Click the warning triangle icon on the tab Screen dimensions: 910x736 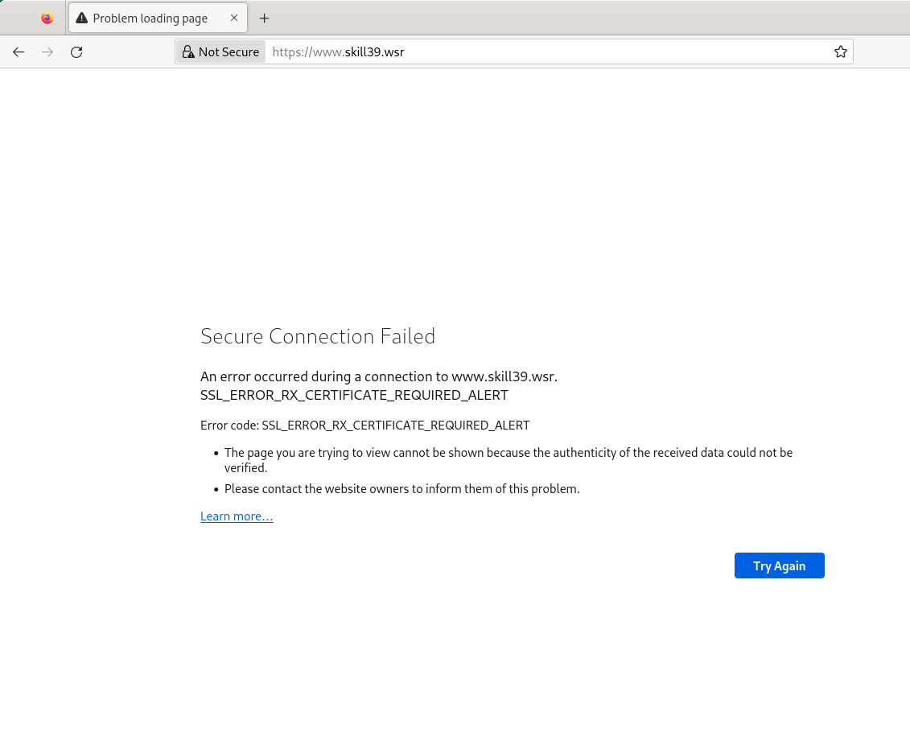(82, 18)
